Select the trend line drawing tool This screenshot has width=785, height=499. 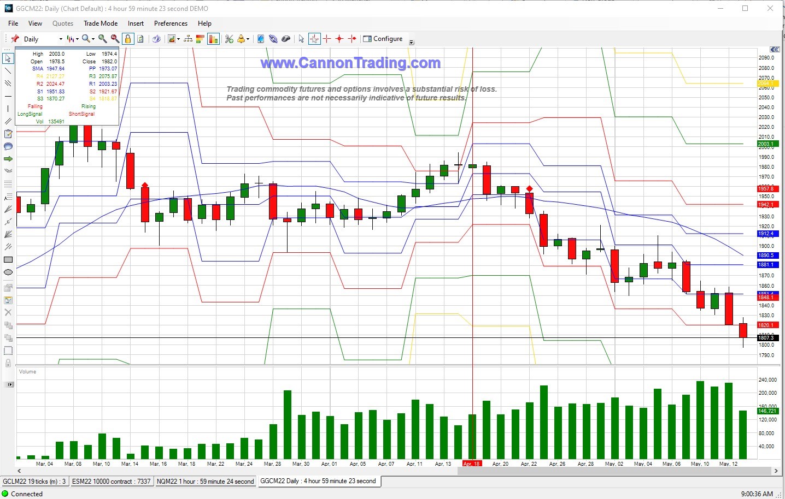[x=8, y=70]
